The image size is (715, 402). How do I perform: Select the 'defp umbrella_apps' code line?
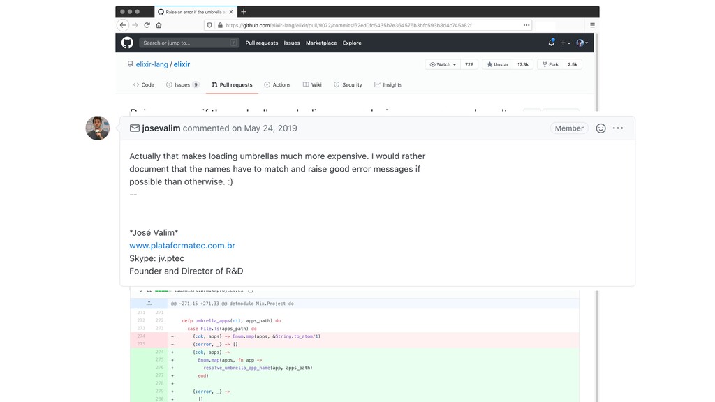[231, 320]
